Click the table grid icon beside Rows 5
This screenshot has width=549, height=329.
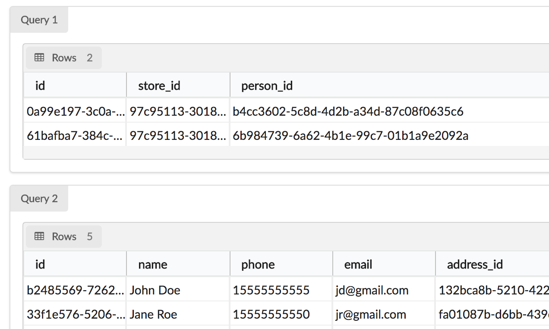39,237
